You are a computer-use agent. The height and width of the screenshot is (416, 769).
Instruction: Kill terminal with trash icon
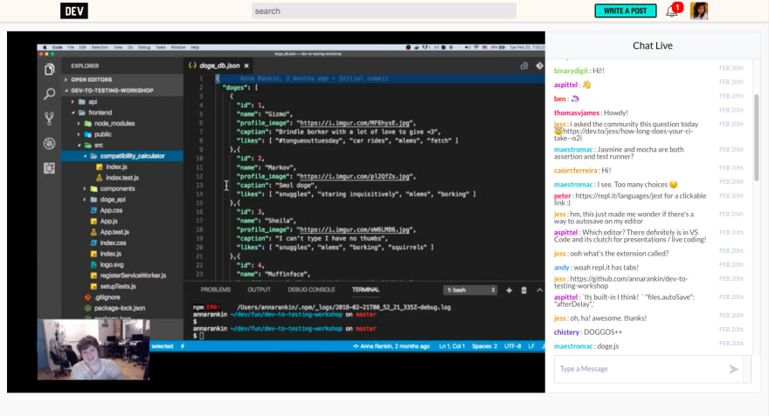click(x=523, y=290)
